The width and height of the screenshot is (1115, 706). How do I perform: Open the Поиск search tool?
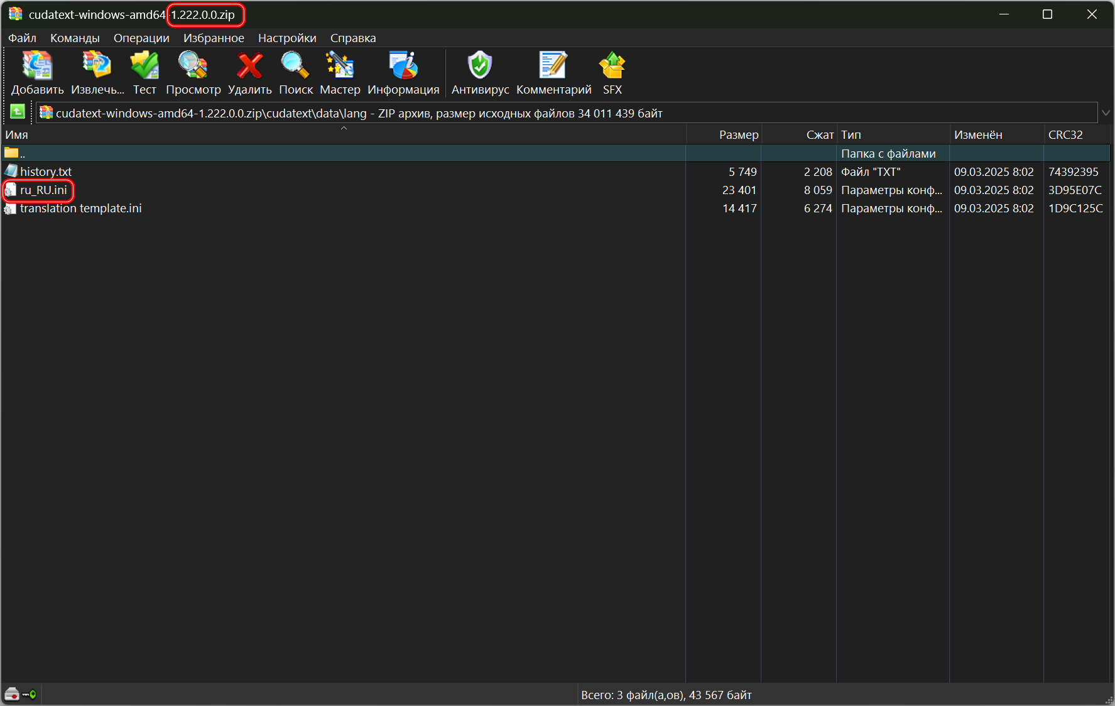(295, 73)
